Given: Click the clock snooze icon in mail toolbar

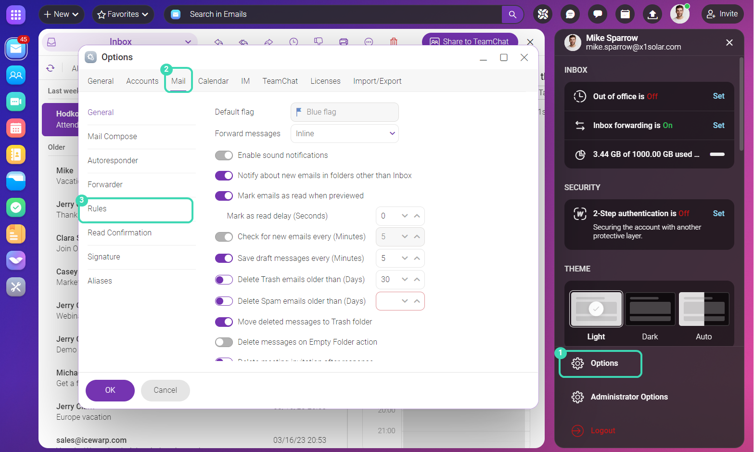Looking at the screenshot, I should (x=294, y=42).
